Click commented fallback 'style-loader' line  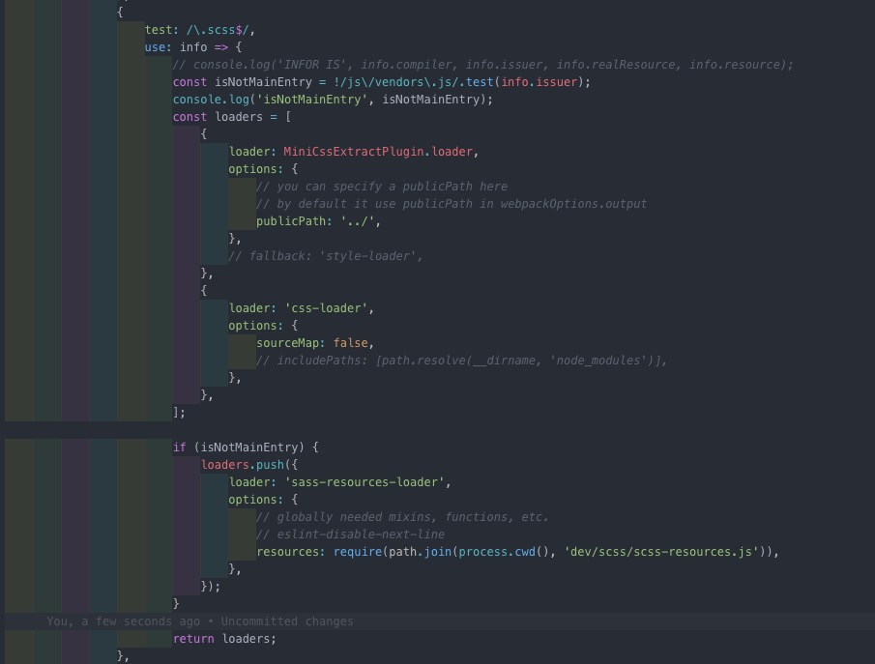click(x=326, y=256)
